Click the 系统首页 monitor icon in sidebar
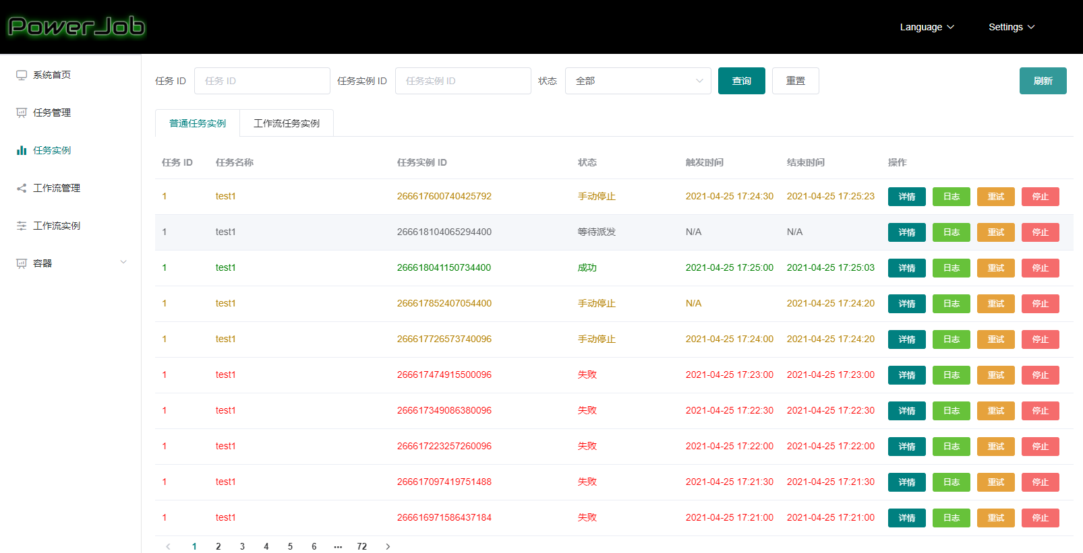 tap(22, 75)
